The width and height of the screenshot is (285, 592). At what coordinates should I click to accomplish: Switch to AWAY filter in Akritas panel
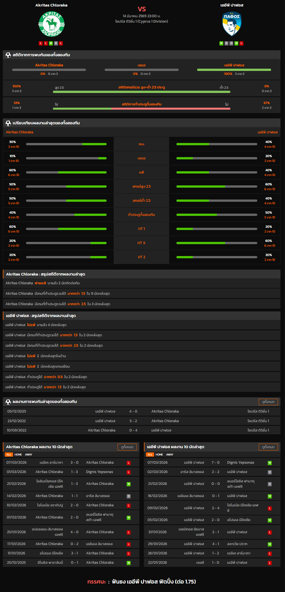(x=29, y=455)
